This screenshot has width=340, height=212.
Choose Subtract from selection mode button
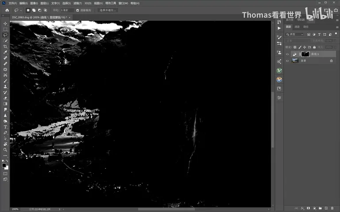pyautogui.click(x=39, y=10)
